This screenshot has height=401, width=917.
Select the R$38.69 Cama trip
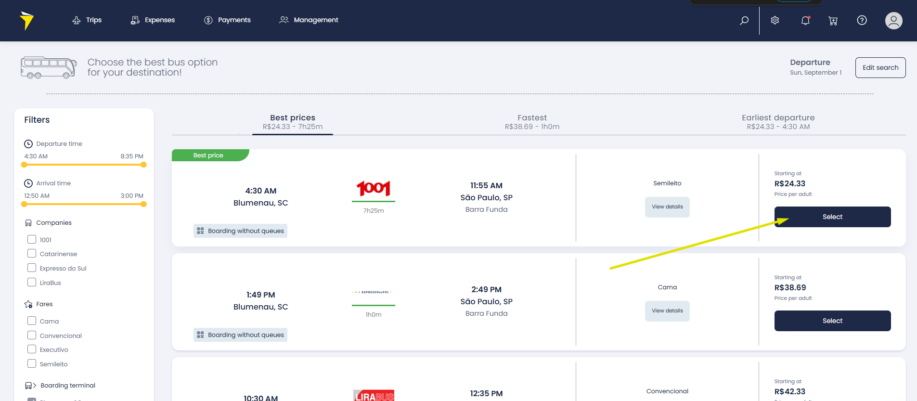pos(832,321)
